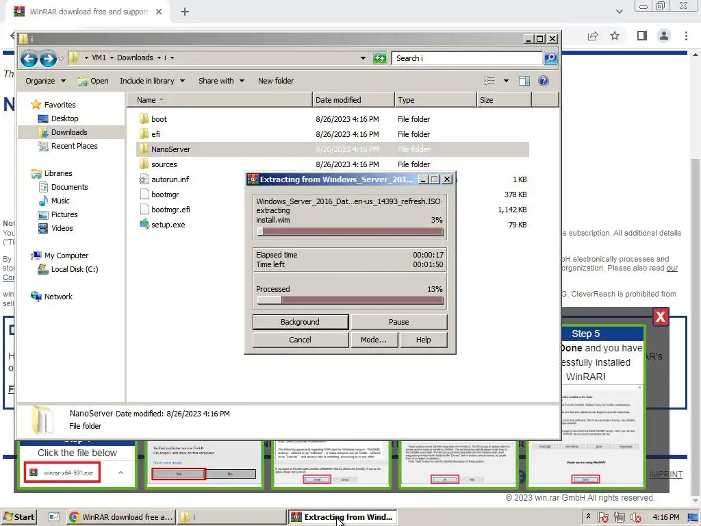Click winrar-x64-591.exe download thumbnail
The height and width of the screenshot is (526, 701).
(62, 473)
